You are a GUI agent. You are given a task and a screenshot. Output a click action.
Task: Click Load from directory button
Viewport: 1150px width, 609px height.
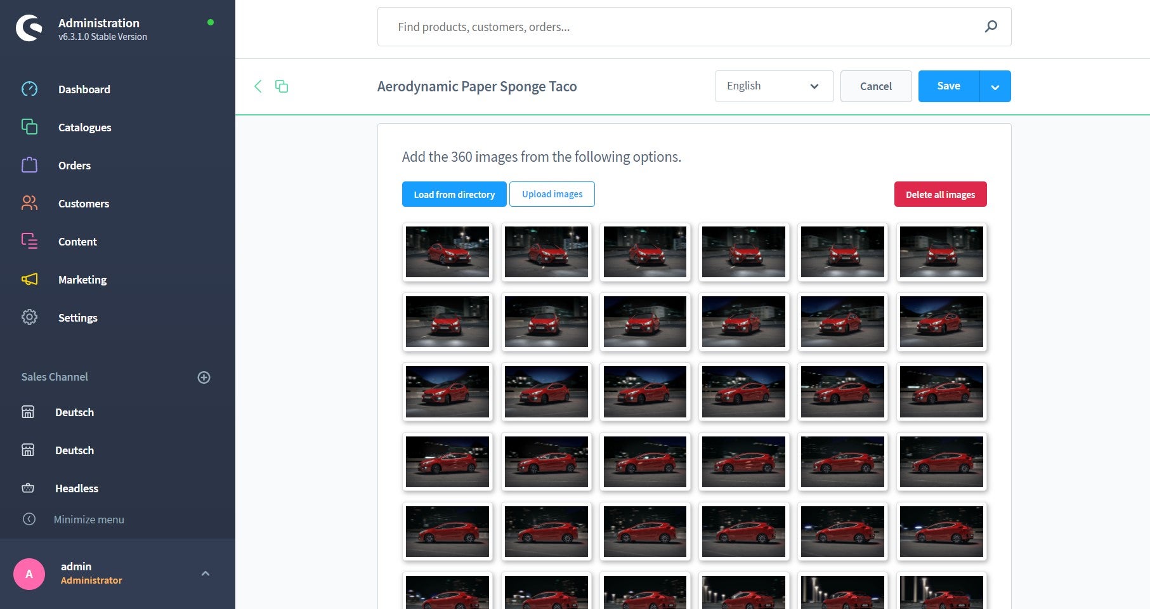pos(454,194)
